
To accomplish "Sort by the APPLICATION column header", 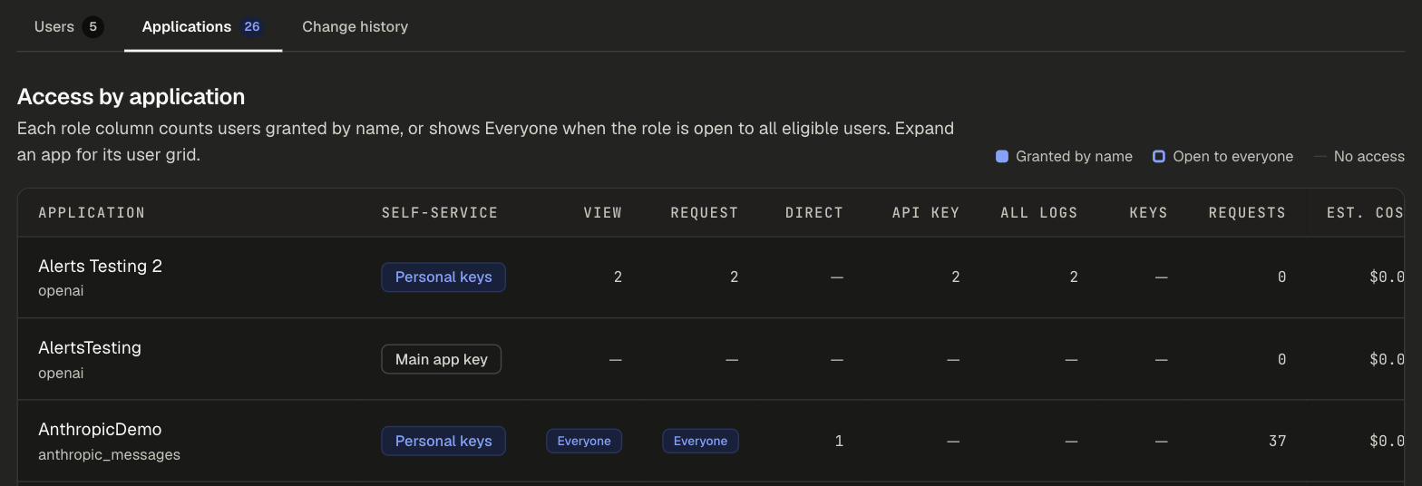I will [92, 212].
